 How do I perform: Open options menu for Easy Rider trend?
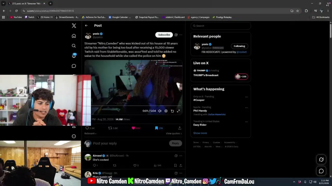246,122
